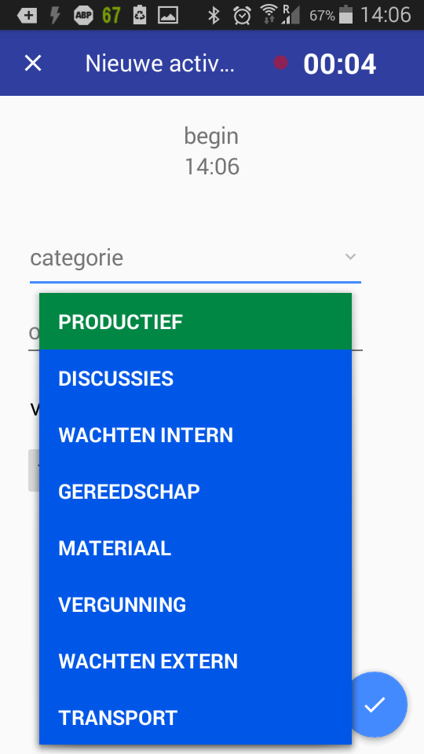The image size is (424, 754).
Task: Pick the MATERIAAL option
Action: coord(196,547)
